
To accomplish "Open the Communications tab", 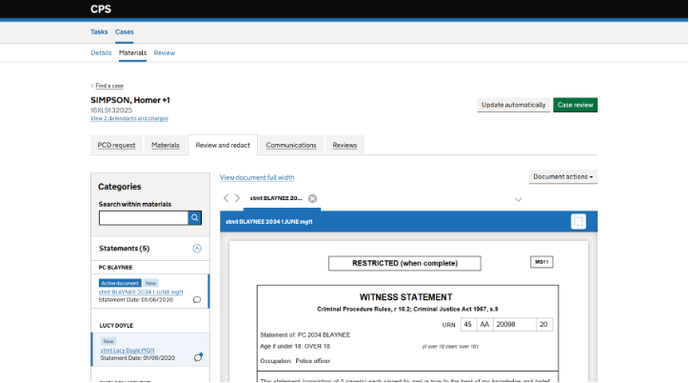I will 291,145.
